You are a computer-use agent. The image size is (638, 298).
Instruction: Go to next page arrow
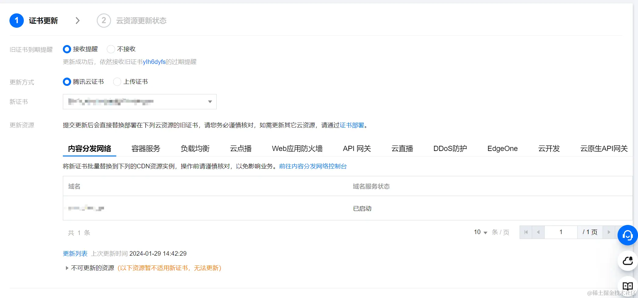point(609,232)
